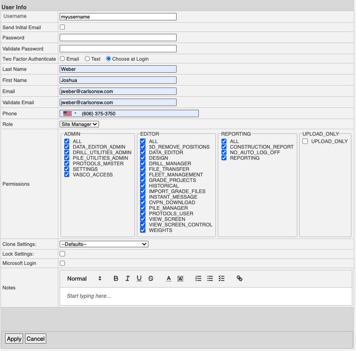This screenshot has width=356, height=351.
Task: Uncheck GRADE_PROJECTS permission
Action: point(143,180)
